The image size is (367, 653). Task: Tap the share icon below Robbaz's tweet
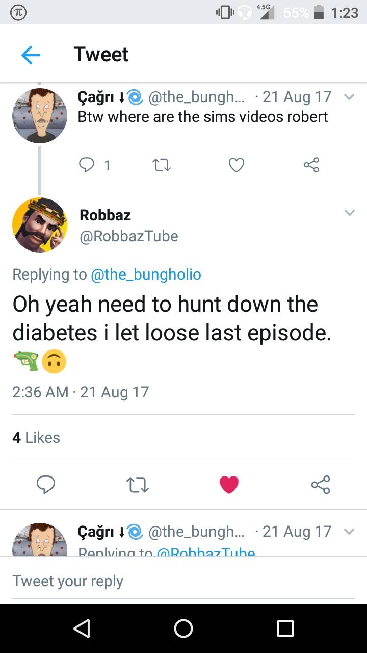coord(321,485)
